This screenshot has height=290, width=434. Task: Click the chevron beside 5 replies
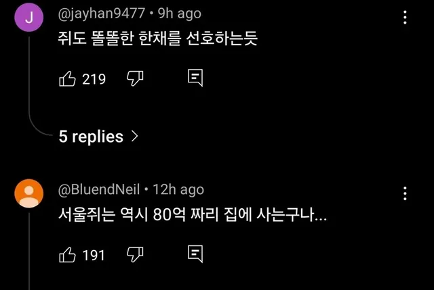134,137
